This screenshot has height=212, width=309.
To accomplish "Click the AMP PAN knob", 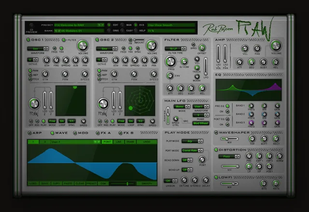I will (257, 48).
